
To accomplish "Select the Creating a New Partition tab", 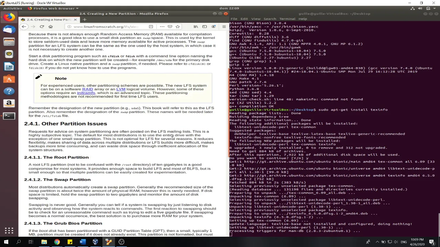I will tap(49, 20).
